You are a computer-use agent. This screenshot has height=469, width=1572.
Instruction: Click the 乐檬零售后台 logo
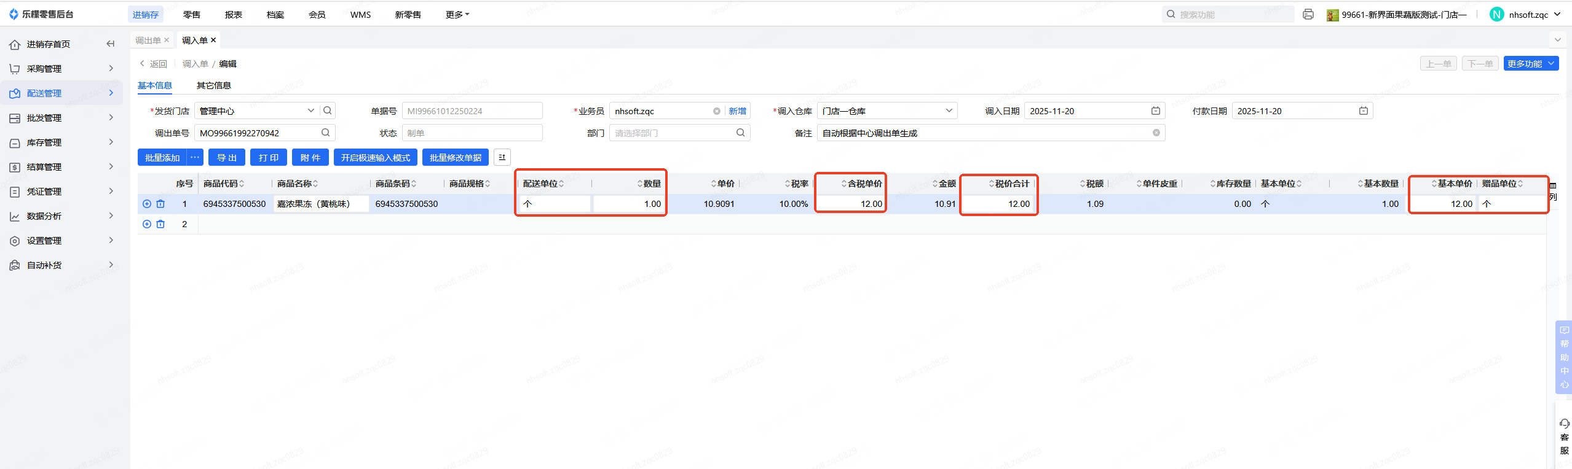(x=41, y=14)
